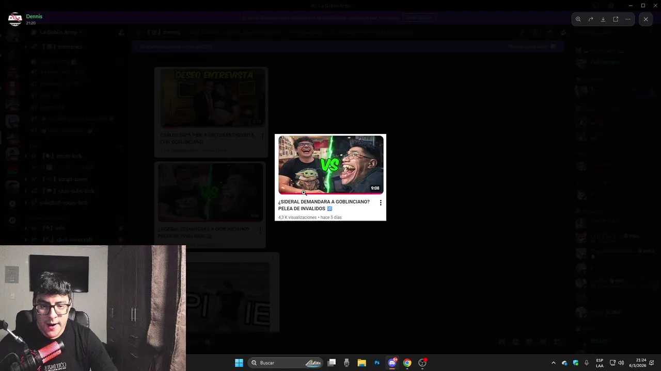Open Task View from the taskbar
661x371 pixels.
[x=332, y=363]
